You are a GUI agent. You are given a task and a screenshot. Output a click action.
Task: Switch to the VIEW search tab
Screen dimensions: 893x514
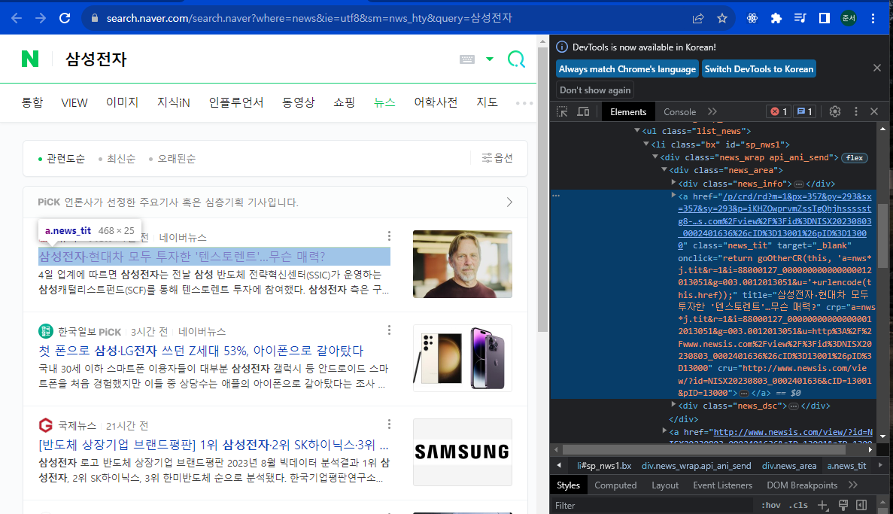point(74,102)
